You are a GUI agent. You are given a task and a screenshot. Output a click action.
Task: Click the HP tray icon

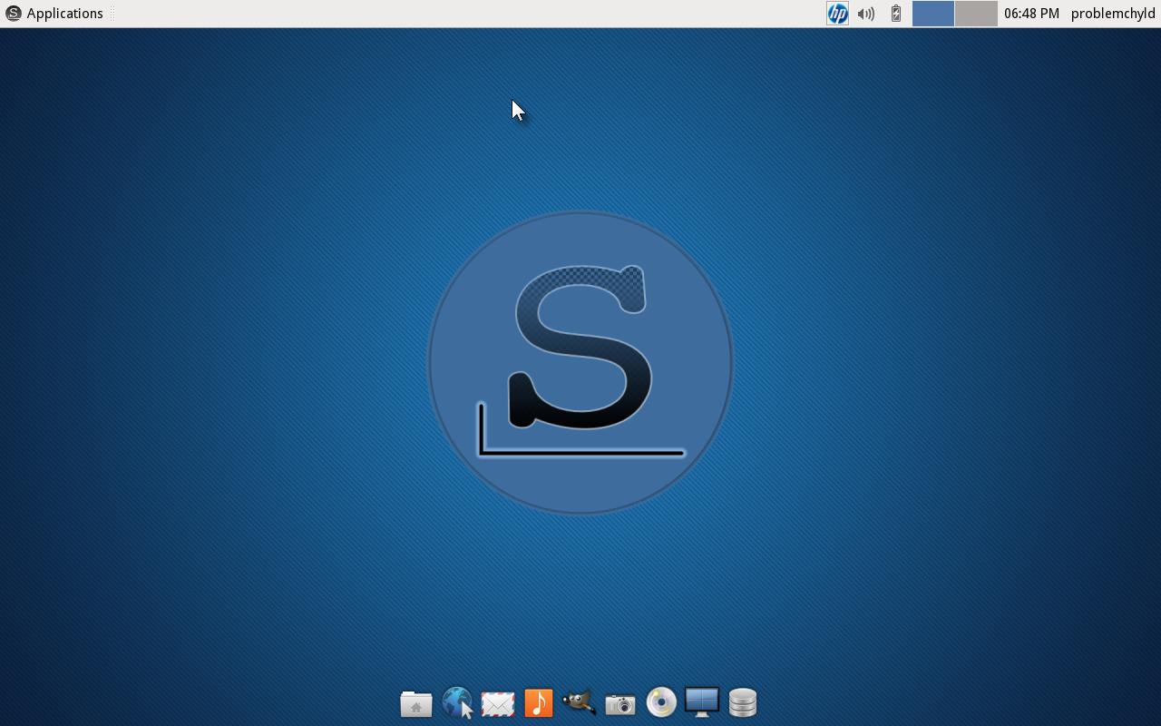837,14
